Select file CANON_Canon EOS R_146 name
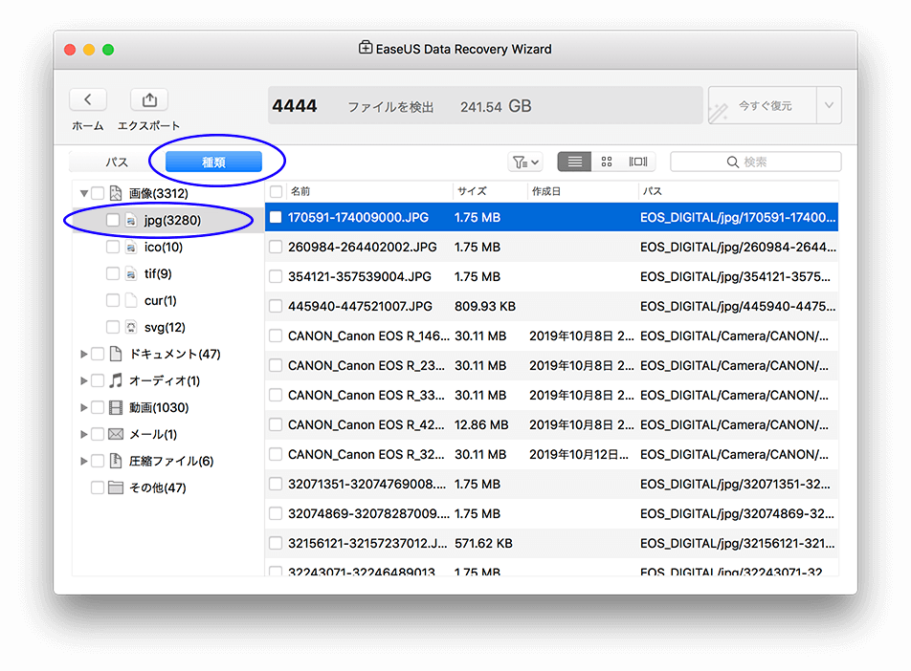Screen dimensions: 911x671 pos(369,335)
